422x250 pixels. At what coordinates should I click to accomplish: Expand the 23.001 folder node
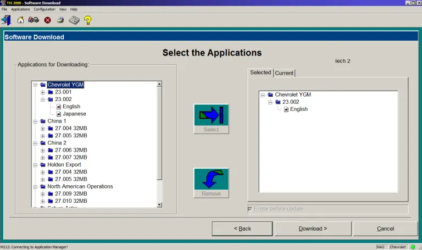pos(43,92)
